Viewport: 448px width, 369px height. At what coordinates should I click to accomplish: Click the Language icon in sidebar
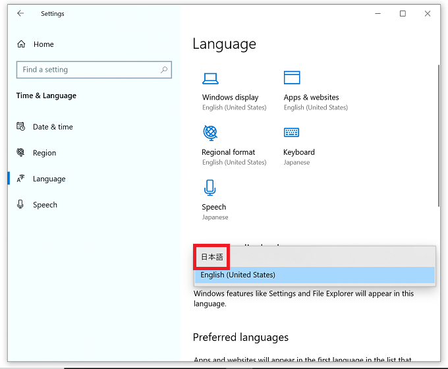20,179
